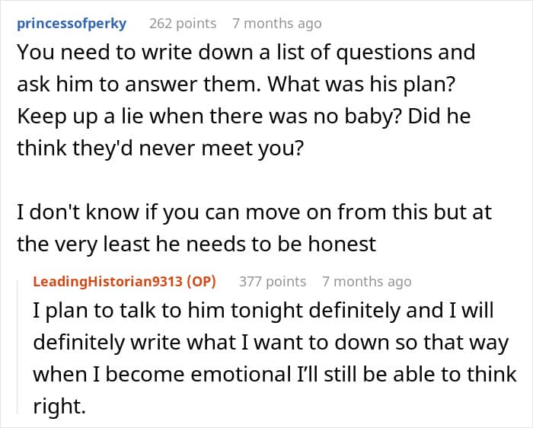Open the timestamp on princessofperky's comment
533x428 pixels.
pyautogui.click(x=276, y=23)
